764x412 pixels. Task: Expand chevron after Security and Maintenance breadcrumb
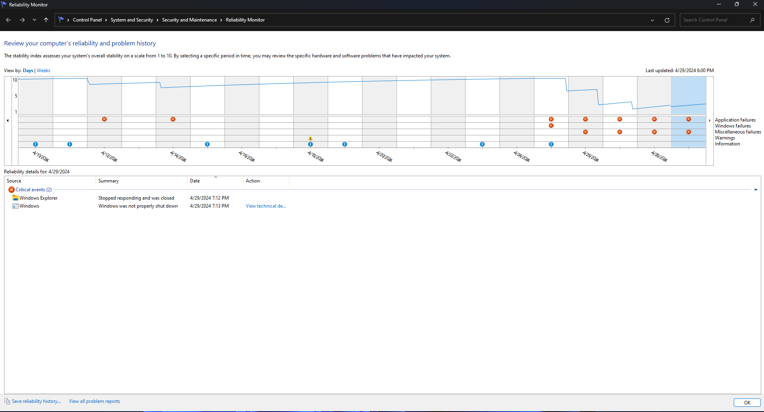pos(221,20)
